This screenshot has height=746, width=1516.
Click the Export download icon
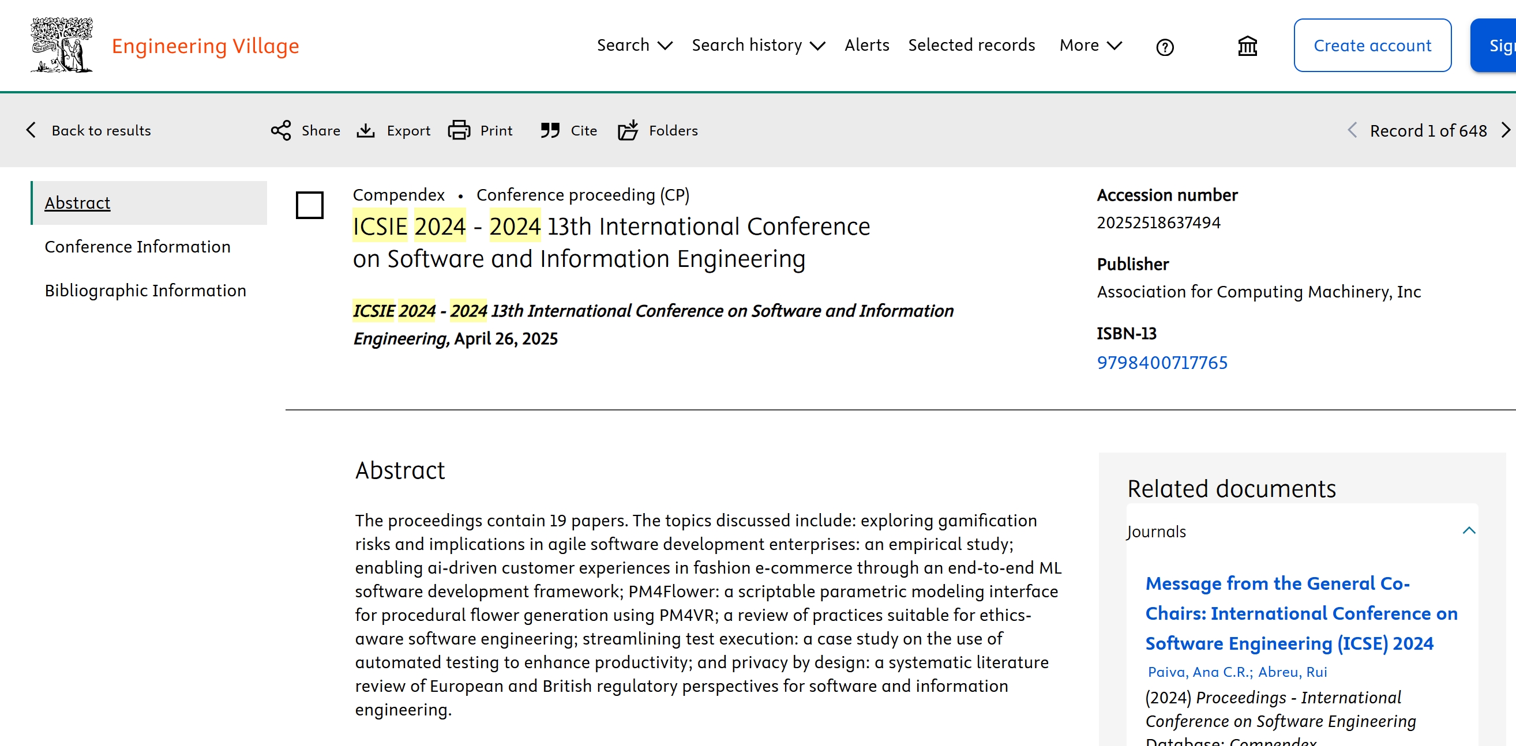tap(366, 130)
